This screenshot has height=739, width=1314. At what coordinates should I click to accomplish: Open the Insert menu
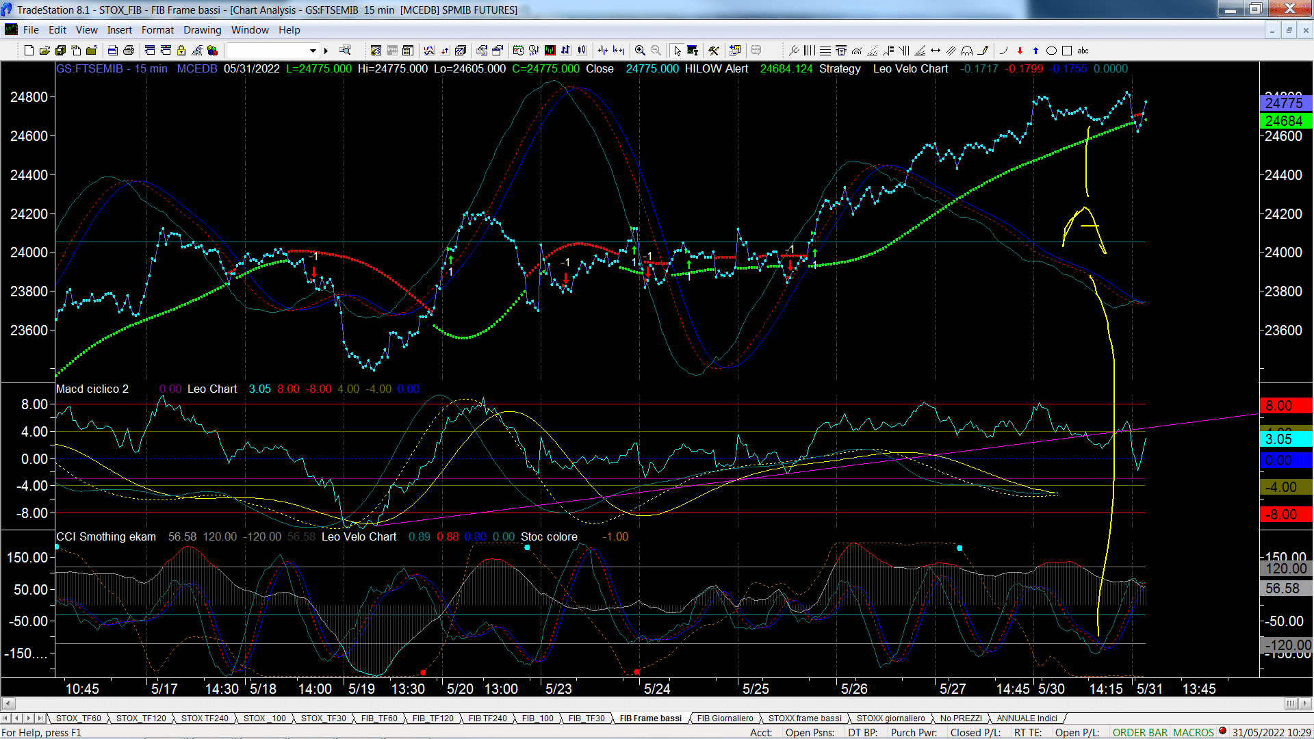click(119, 30)
